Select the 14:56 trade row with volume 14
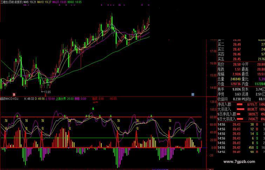The height and width of the screenshot is (170, 265). click(x=241, y=134)
